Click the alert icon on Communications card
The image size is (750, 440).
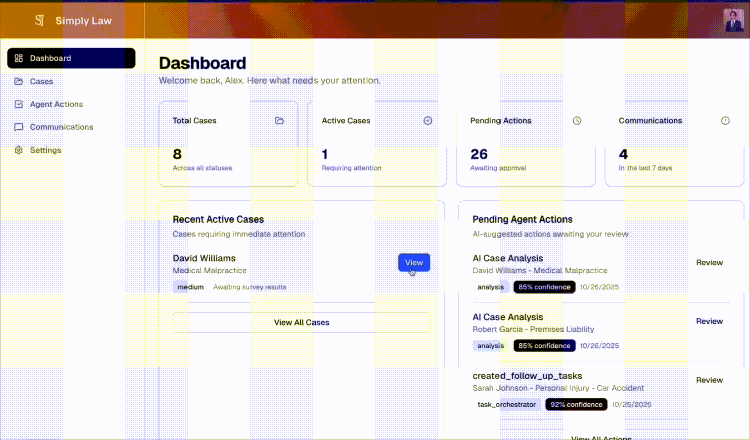click(725, 121)
